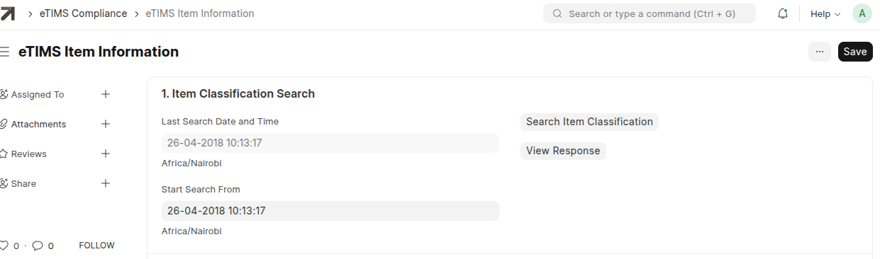880x259 pixels.
Task: Focus the Start Search From date field
Action: click(x=330, y=211)
